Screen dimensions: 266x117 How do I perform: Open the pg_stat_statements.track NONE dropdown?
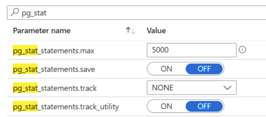[192, 88]
